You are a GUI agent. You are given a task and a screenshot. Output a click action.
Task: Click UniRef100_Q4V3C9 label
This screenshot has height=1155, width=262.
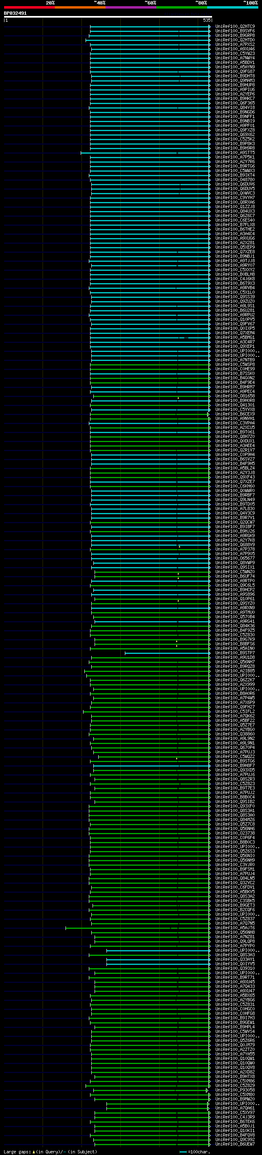pos(235,513)
